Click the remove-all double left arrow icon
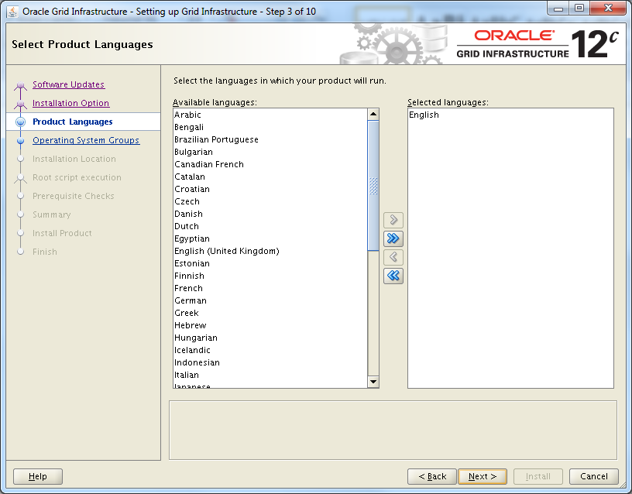 pyautogui.click(x=393, y=276)
